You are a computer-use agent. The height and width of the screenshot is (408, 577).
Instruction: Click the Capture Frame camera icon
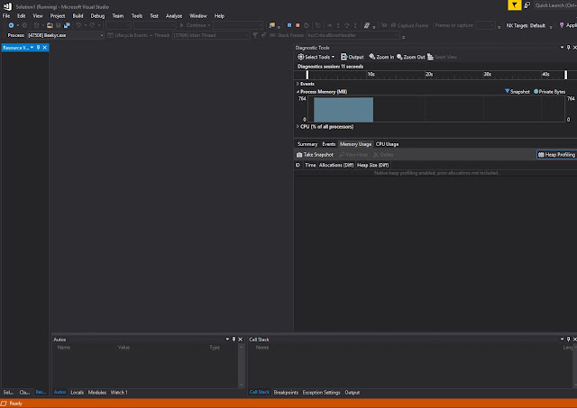[393, 25]
